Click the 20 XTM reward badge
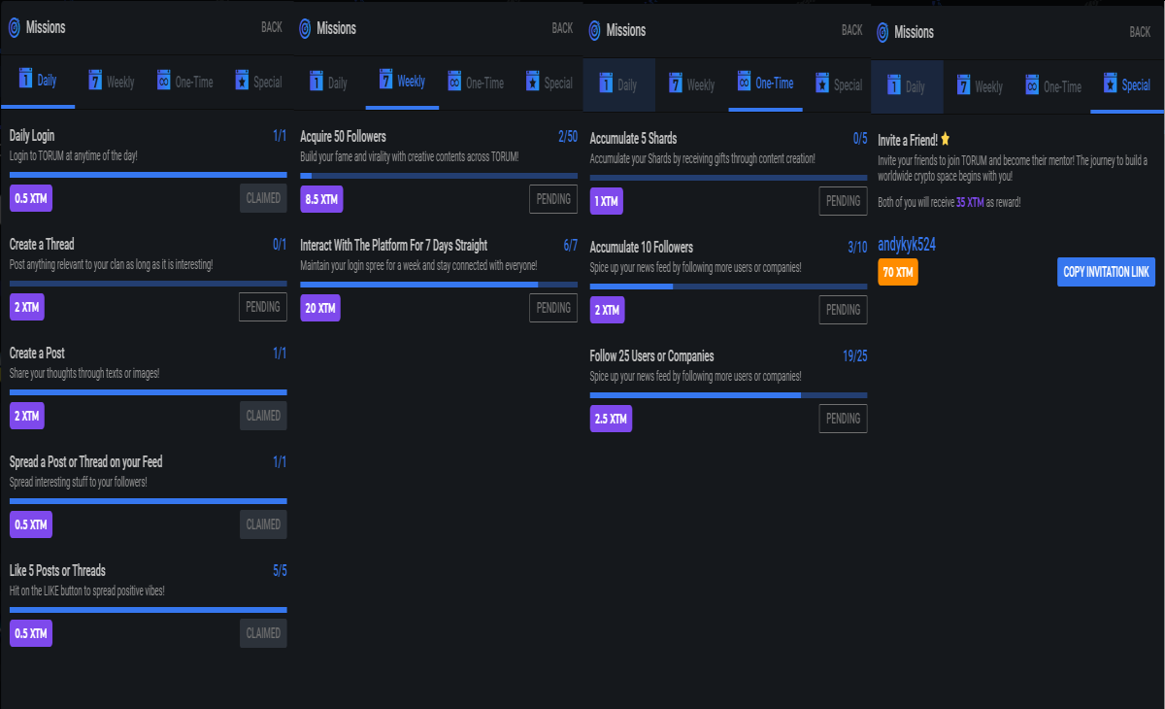The image size is (1165, 709). click(x=320, y=308)
